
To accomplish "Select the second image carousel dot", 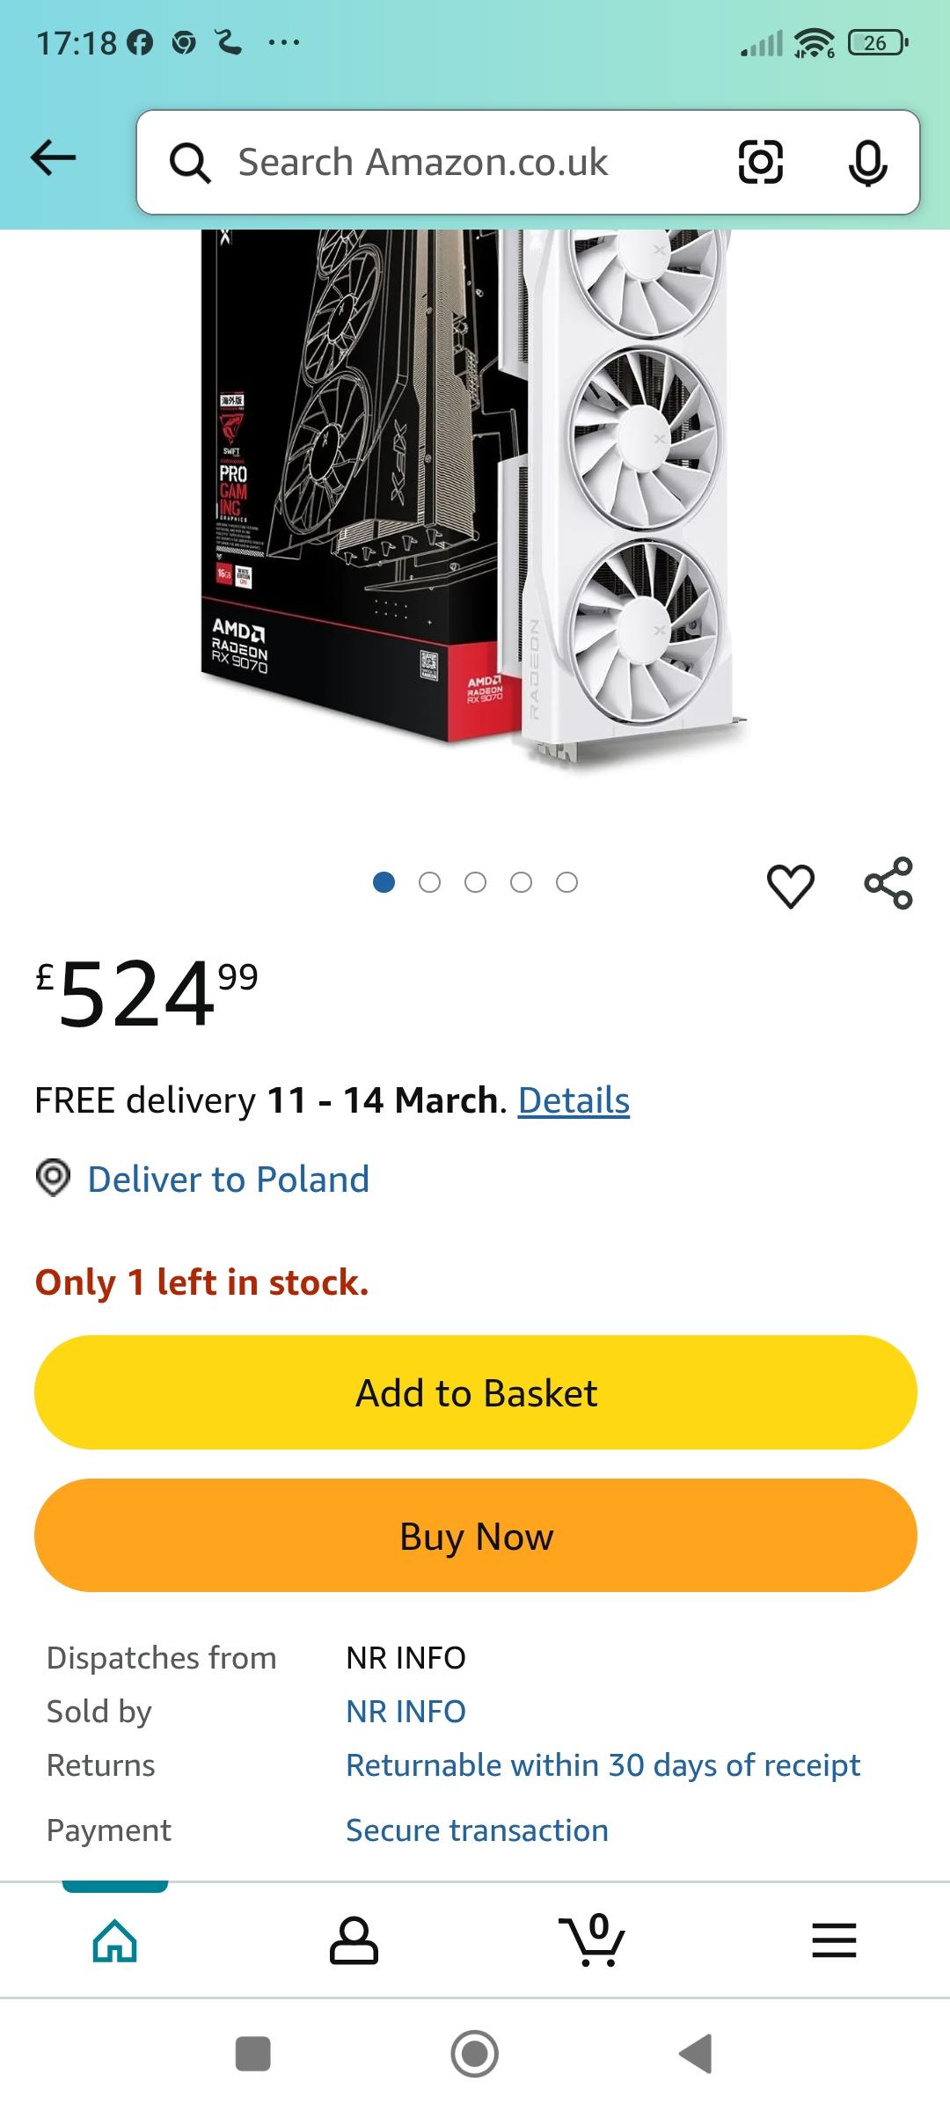I will [429, 882].
